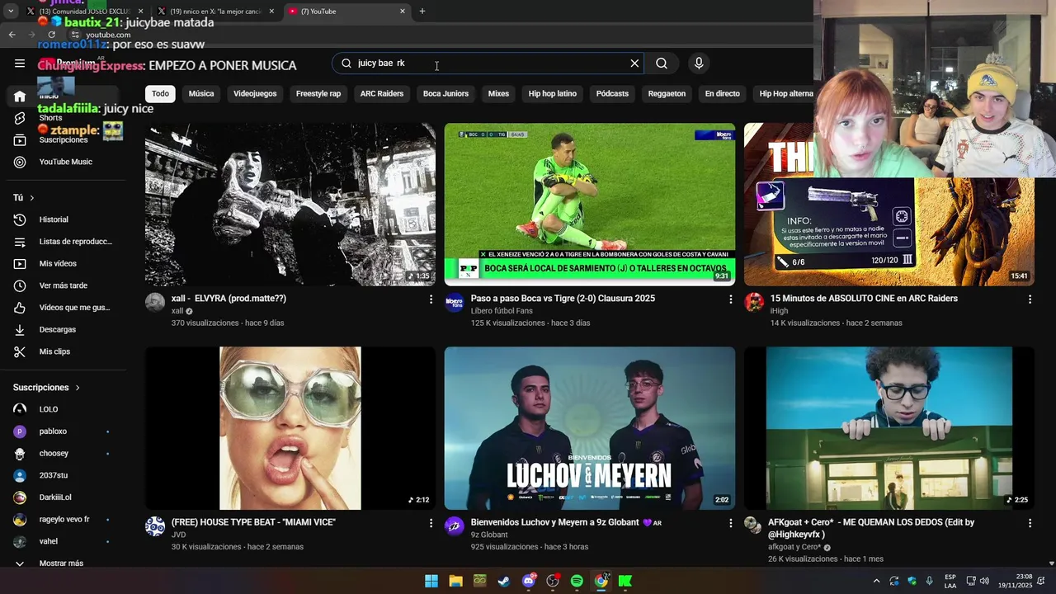Open the choosey subscription

(x=64, y=454)
